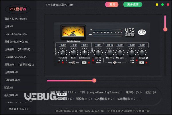172x115 pixels.
Task: Adjust the compressor Ratio knob
Action: click(x=73, y=53)
